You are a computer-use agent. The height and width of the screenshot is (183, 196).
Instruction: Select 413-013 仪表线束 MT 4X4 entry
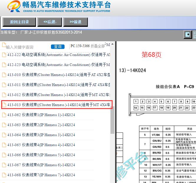pyautogui.click(x=59, y=105)
